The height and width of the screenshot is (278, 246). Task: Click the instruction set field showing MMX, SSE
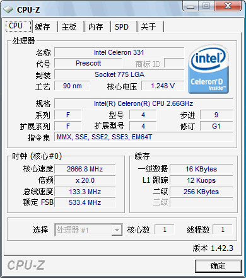coord(144,137)
